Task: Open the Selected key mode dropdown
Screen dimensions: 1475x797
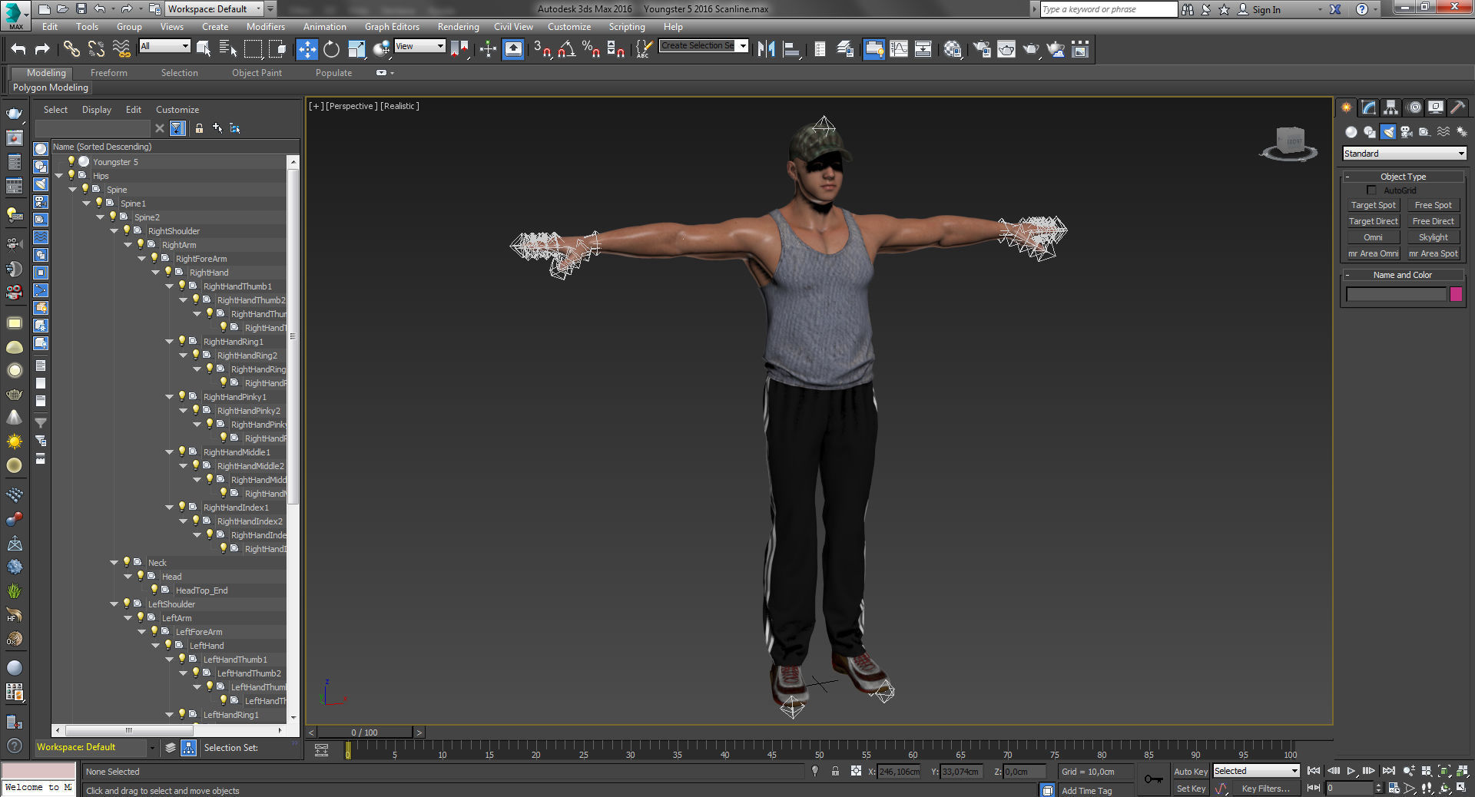Action: point(1256,771)
